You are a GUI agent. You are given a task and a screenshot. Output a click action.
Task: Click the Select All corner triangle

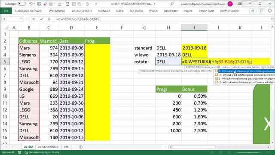coord(6,28)
